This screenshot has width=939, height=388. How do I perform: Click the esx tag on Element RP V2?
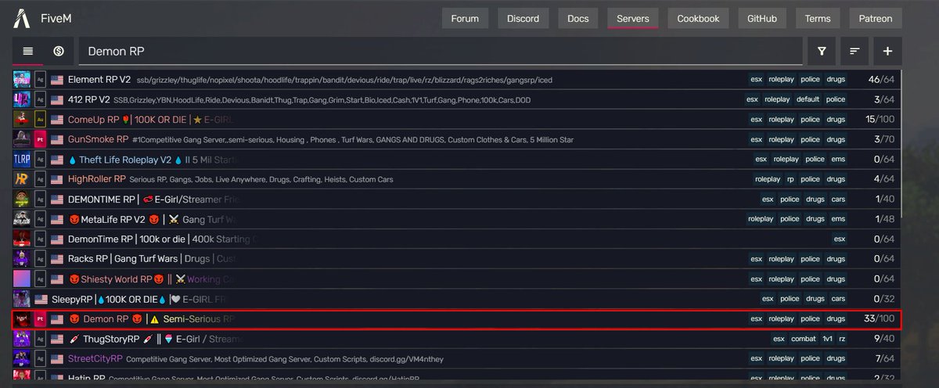(x=756, y=79)
